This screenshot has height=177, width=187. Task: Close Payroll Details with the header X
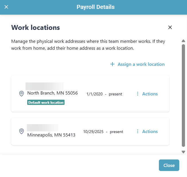pyautogui.click(x=6, y=7)
